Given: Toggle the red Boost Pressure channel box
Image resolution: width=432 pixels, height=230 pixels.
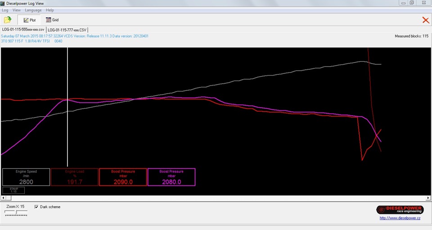Looking at the screenshot, I should coord(123,177).
